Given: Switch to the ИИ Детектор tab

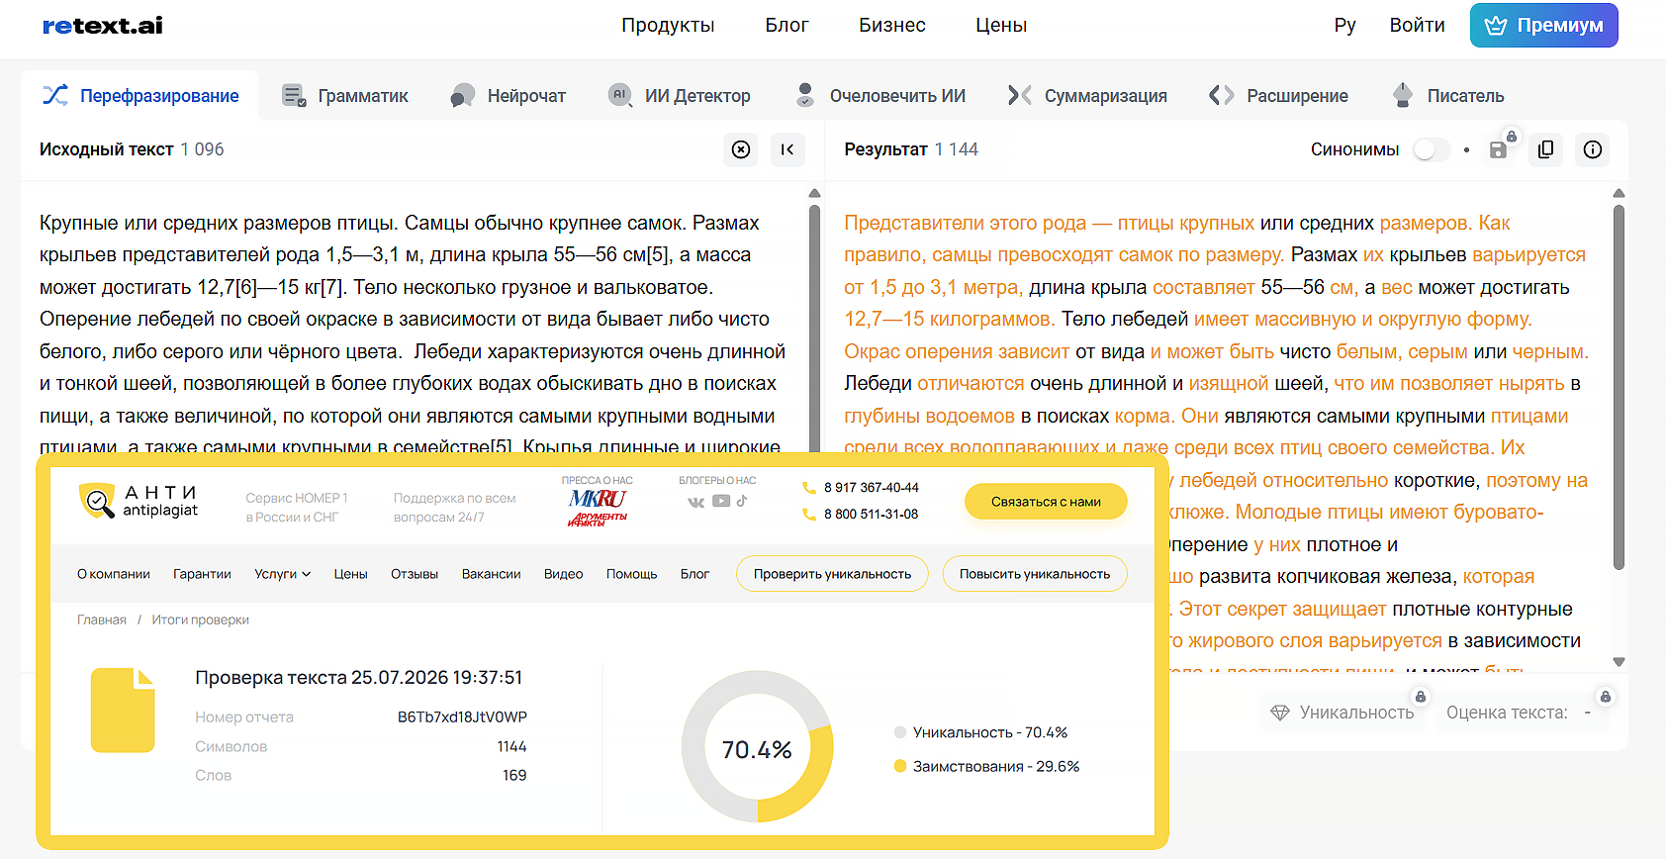Looking at the screenshot, I should [x=680, y=96].
